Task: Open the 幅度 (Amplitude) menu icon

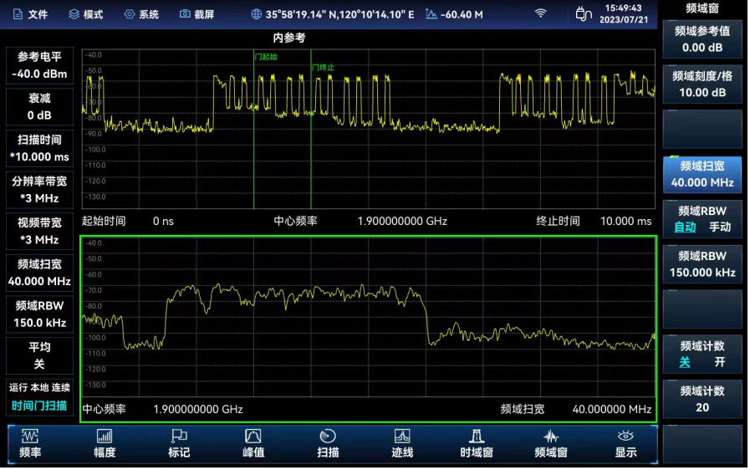Action: (x=105, y=443)
